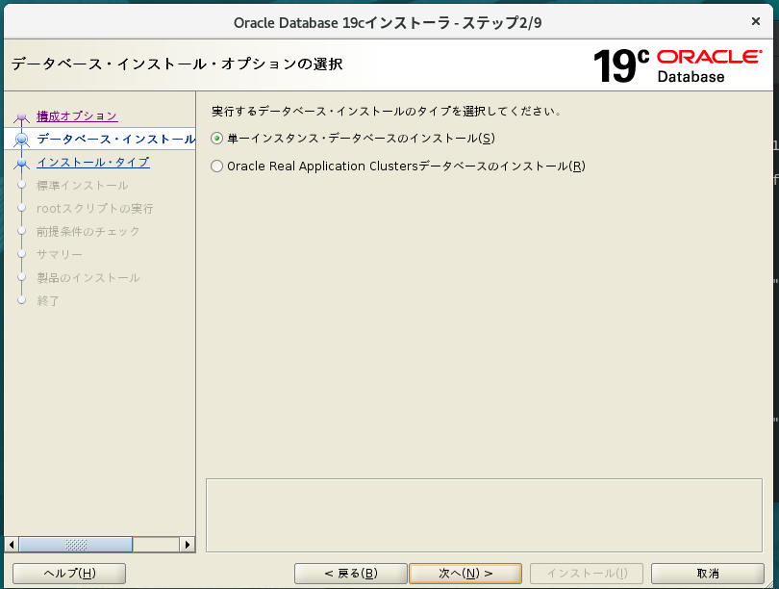Select single-instance database install radio button
779x589 pixels.
point(216,139)
